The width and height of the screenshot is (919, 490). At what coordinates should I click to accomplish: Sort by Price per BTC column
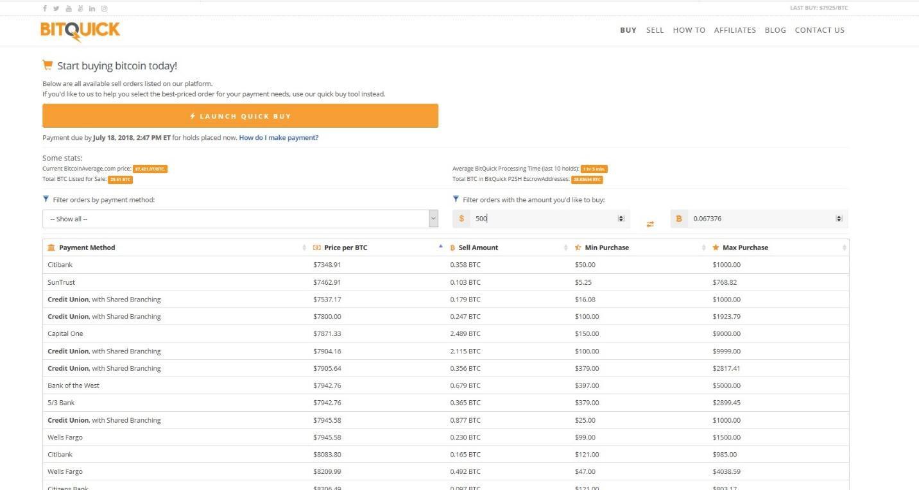(x=377, y=248)
